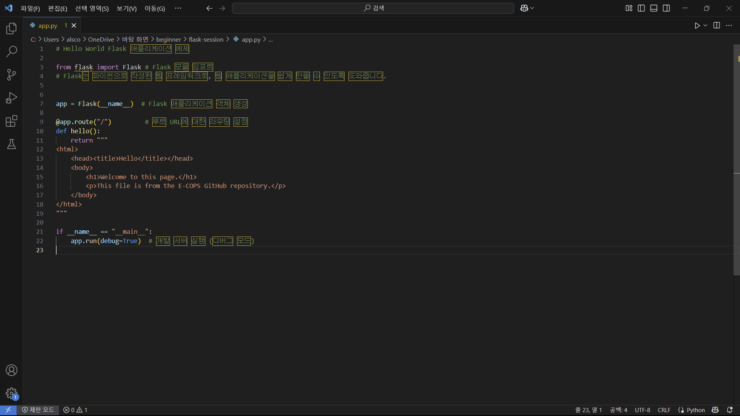Toggle the bottom panel layout button
Screen dimensions: 740x416
[x=654, y=8]
